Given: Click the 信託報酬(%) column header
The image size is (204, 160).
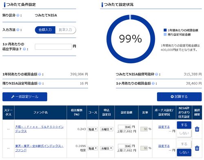Looking at the screenshot, I should point(77,113).
